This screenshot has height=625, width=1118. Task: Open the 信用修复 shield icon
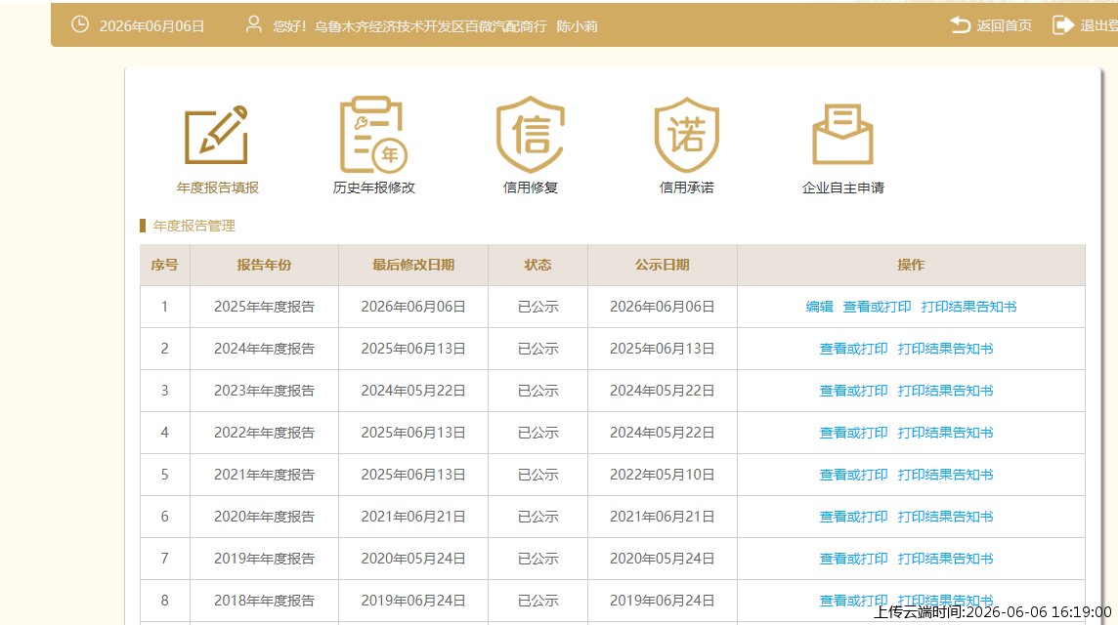[x=530, y=135]
